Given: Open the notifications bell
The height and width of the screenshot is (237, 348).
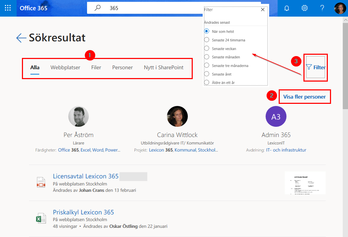Looking at the screenshot, I should (x=287, y=8).
